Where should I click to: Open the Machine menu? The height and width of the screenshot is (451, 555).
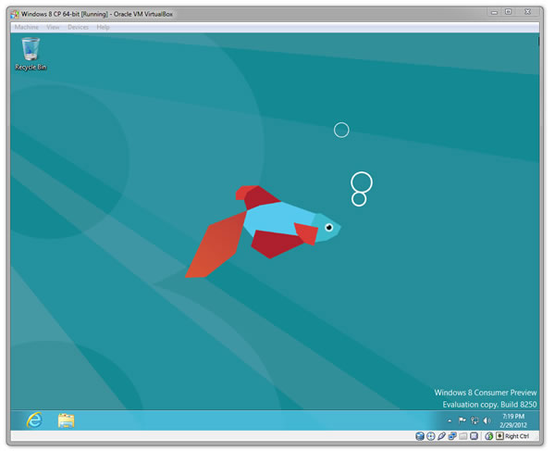click(27, 27)
